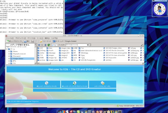Open the プロジェクト(P) menu
The height and width of the screenshot is (113, 168).
[x=21, y=38]
